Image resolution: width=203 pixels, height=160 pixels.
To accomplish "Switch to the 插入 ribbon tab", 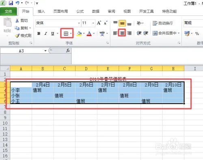I will coord(41,11).
